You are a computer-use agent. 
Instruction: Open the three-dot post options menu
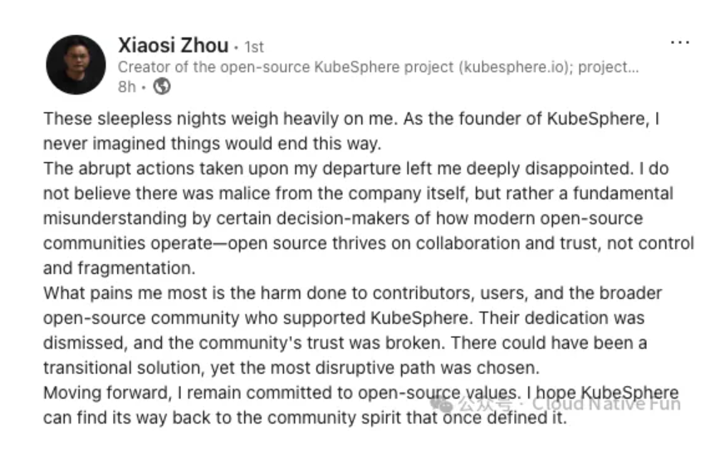coord(679,43)
